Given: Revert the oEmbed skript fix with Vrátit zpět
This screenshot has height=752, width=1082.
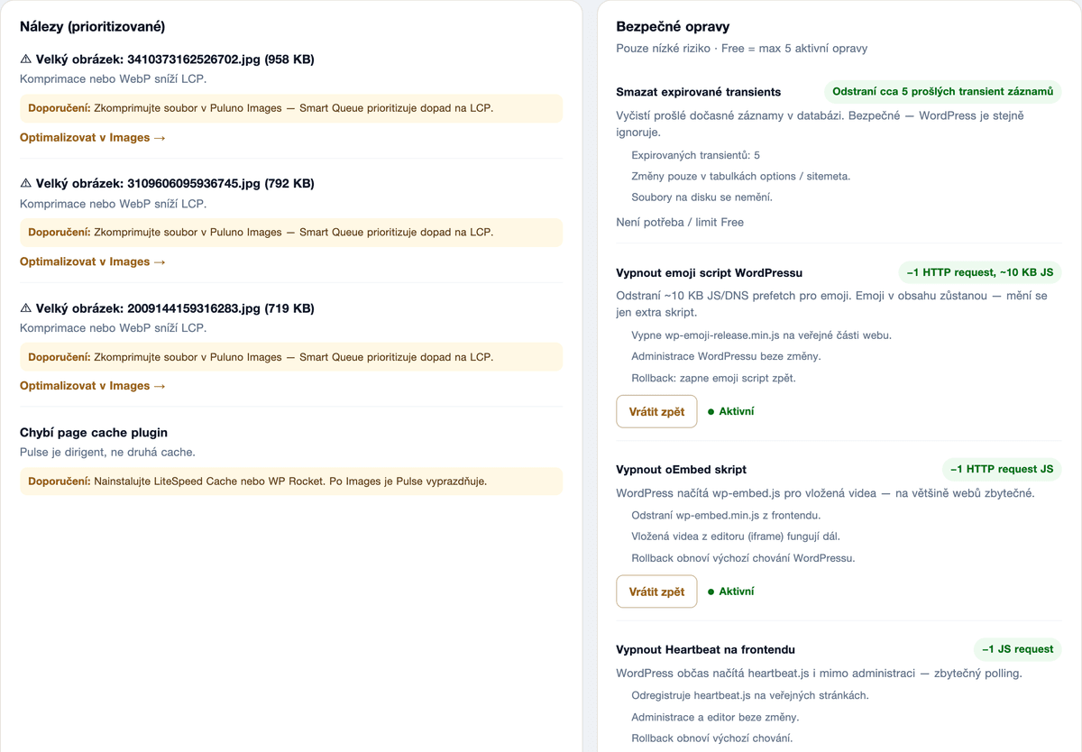Looking at the screenshot, I should 656,592.
